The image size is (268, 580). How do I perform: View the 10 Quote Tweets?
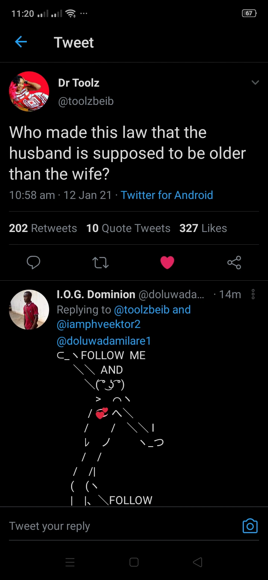pyautogui.click(x=128, y=228)
